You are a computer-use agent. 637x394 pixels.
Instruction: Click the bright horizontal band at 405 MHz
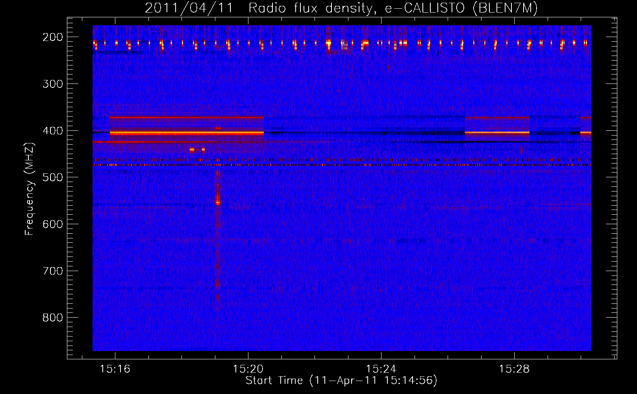tap(187, 134)
